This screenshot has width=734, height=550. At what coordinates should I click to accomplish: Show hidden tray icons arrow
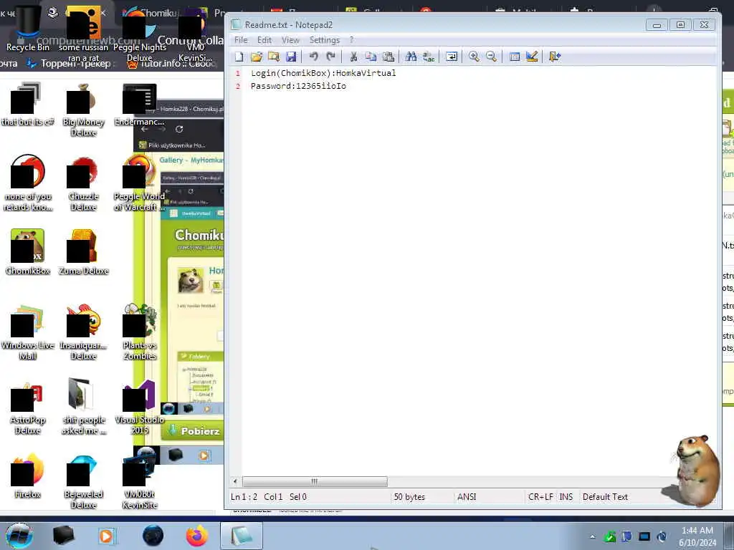click(593, 537)
